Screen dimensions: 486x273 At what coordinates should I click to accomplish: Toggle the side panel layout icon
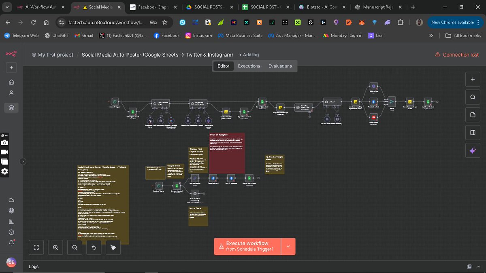point(472,133)
